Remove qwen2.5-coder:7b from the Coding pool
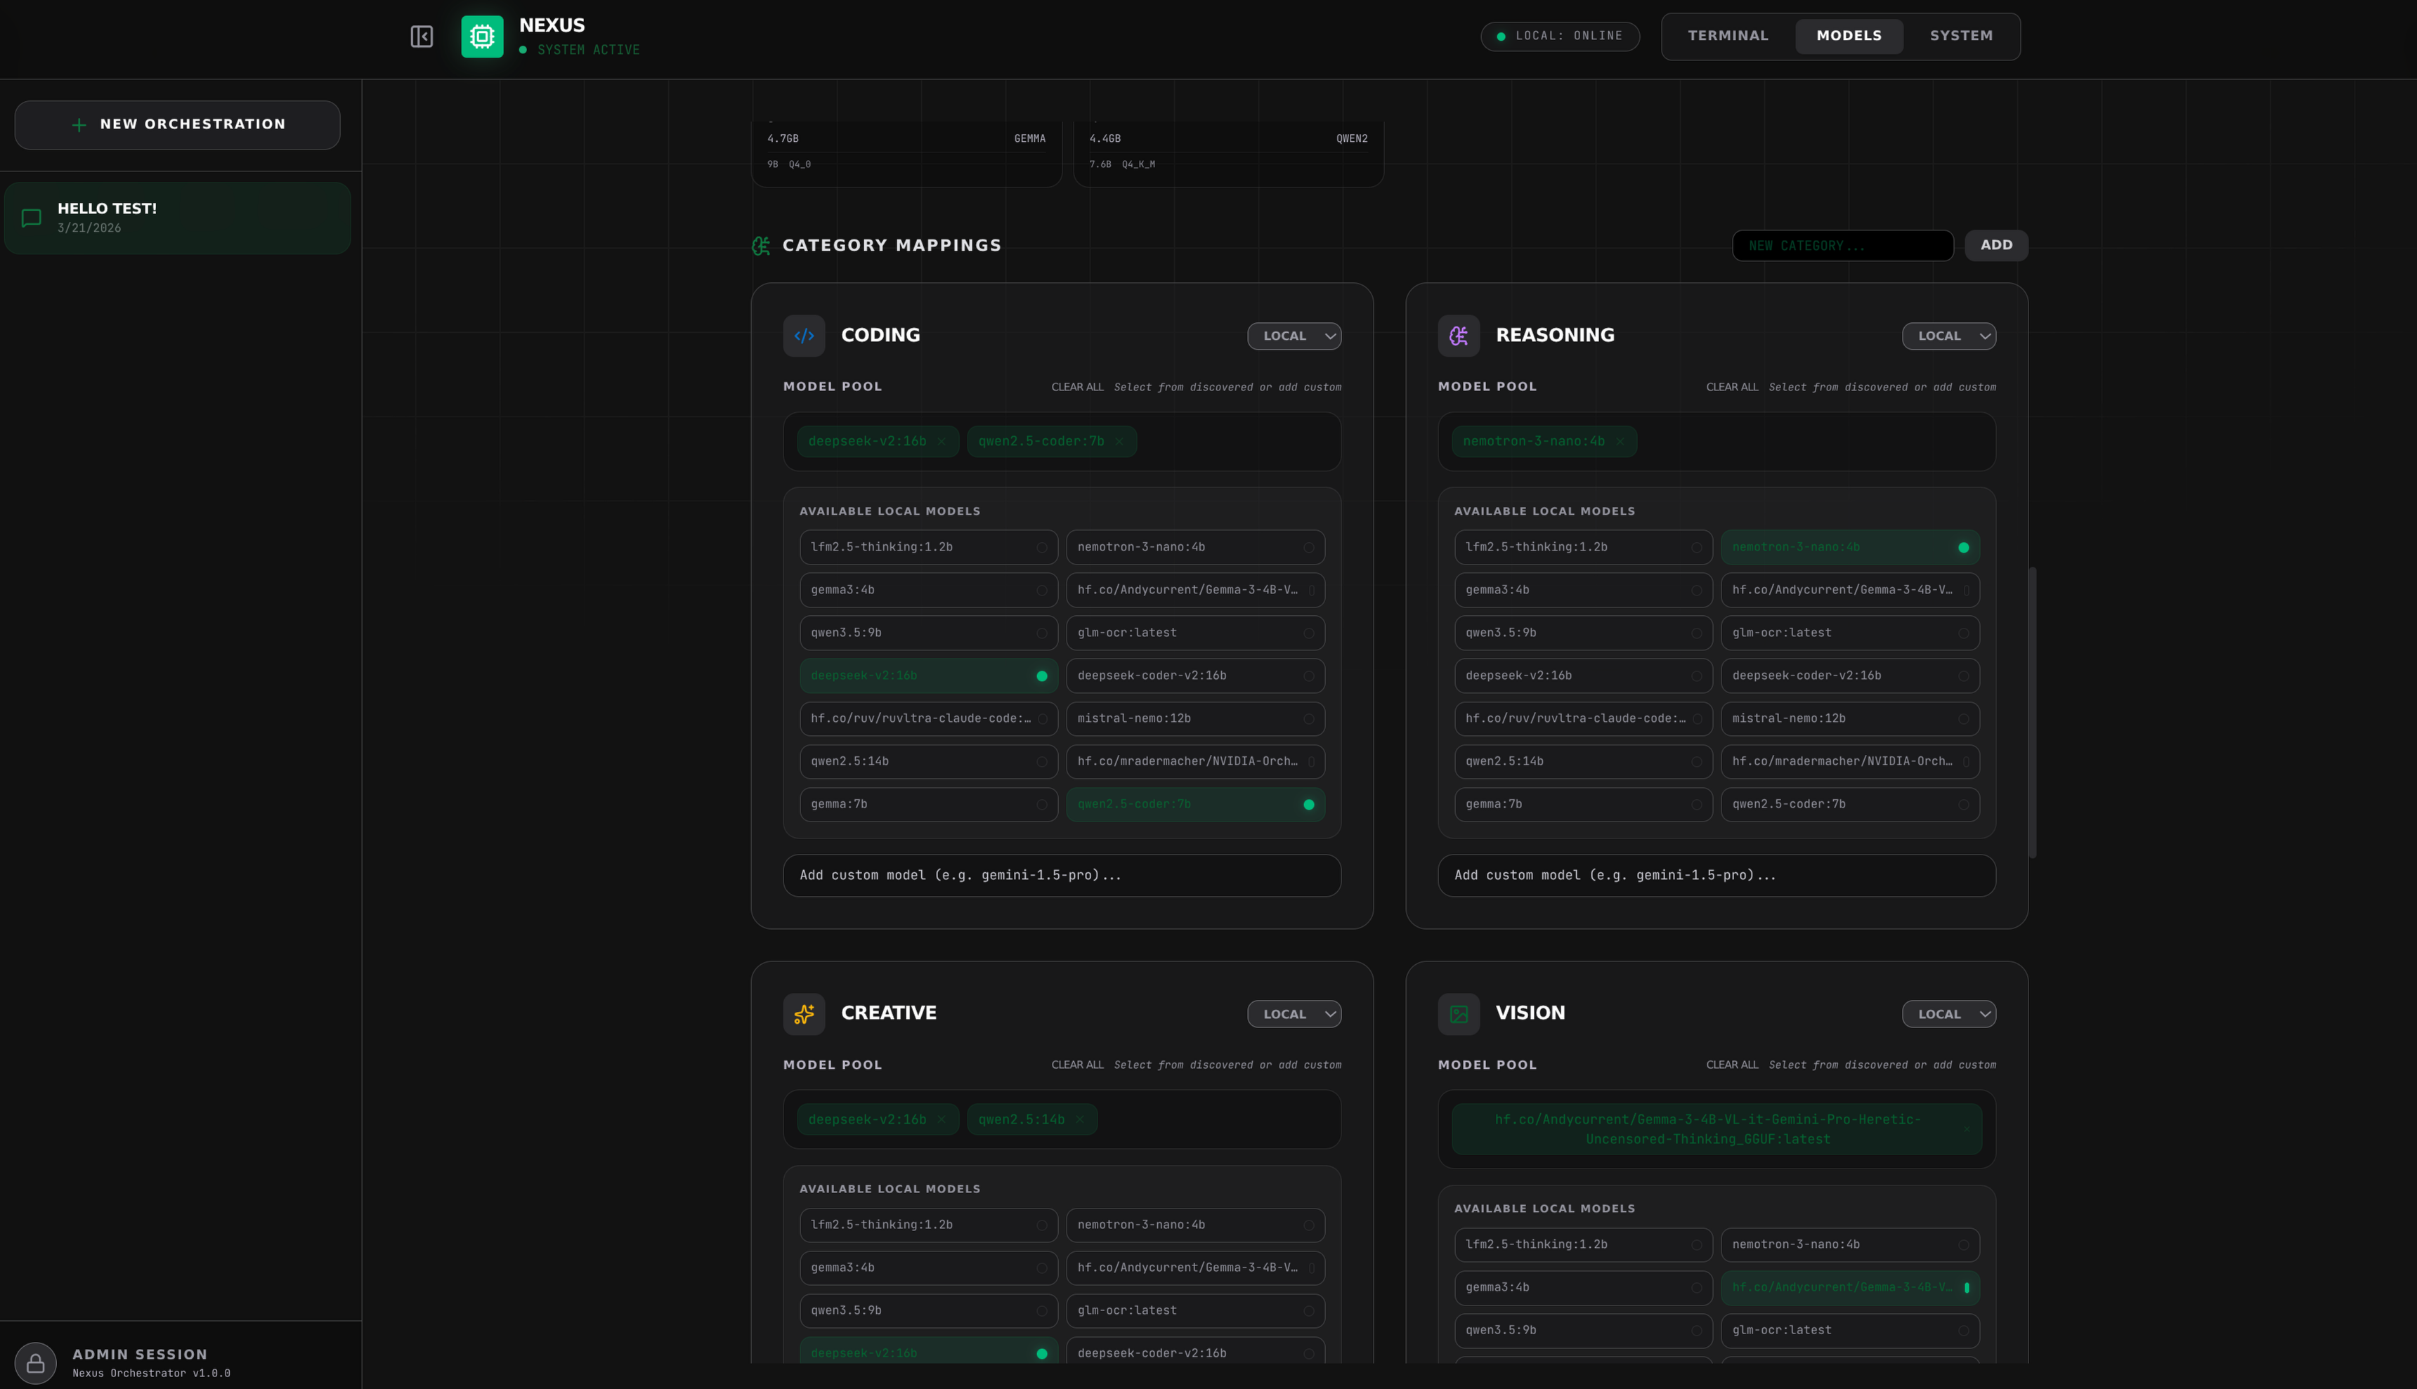Image resolution: width=2417 pixels, height=1389 pixels. tap(1119, 442)
